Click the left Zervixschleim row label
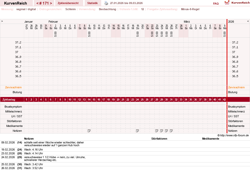Viewport: 250px width, 181px height. coord(13,87)
